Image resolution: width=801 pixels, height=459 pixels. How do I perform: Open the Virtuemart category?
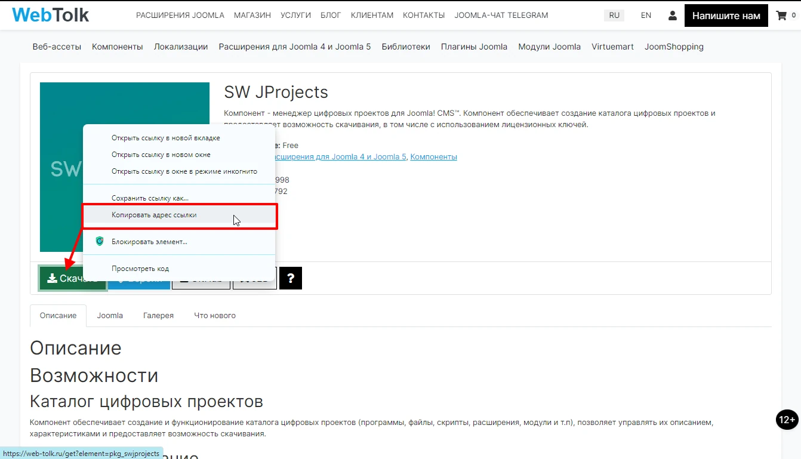(x=612, y=47)
